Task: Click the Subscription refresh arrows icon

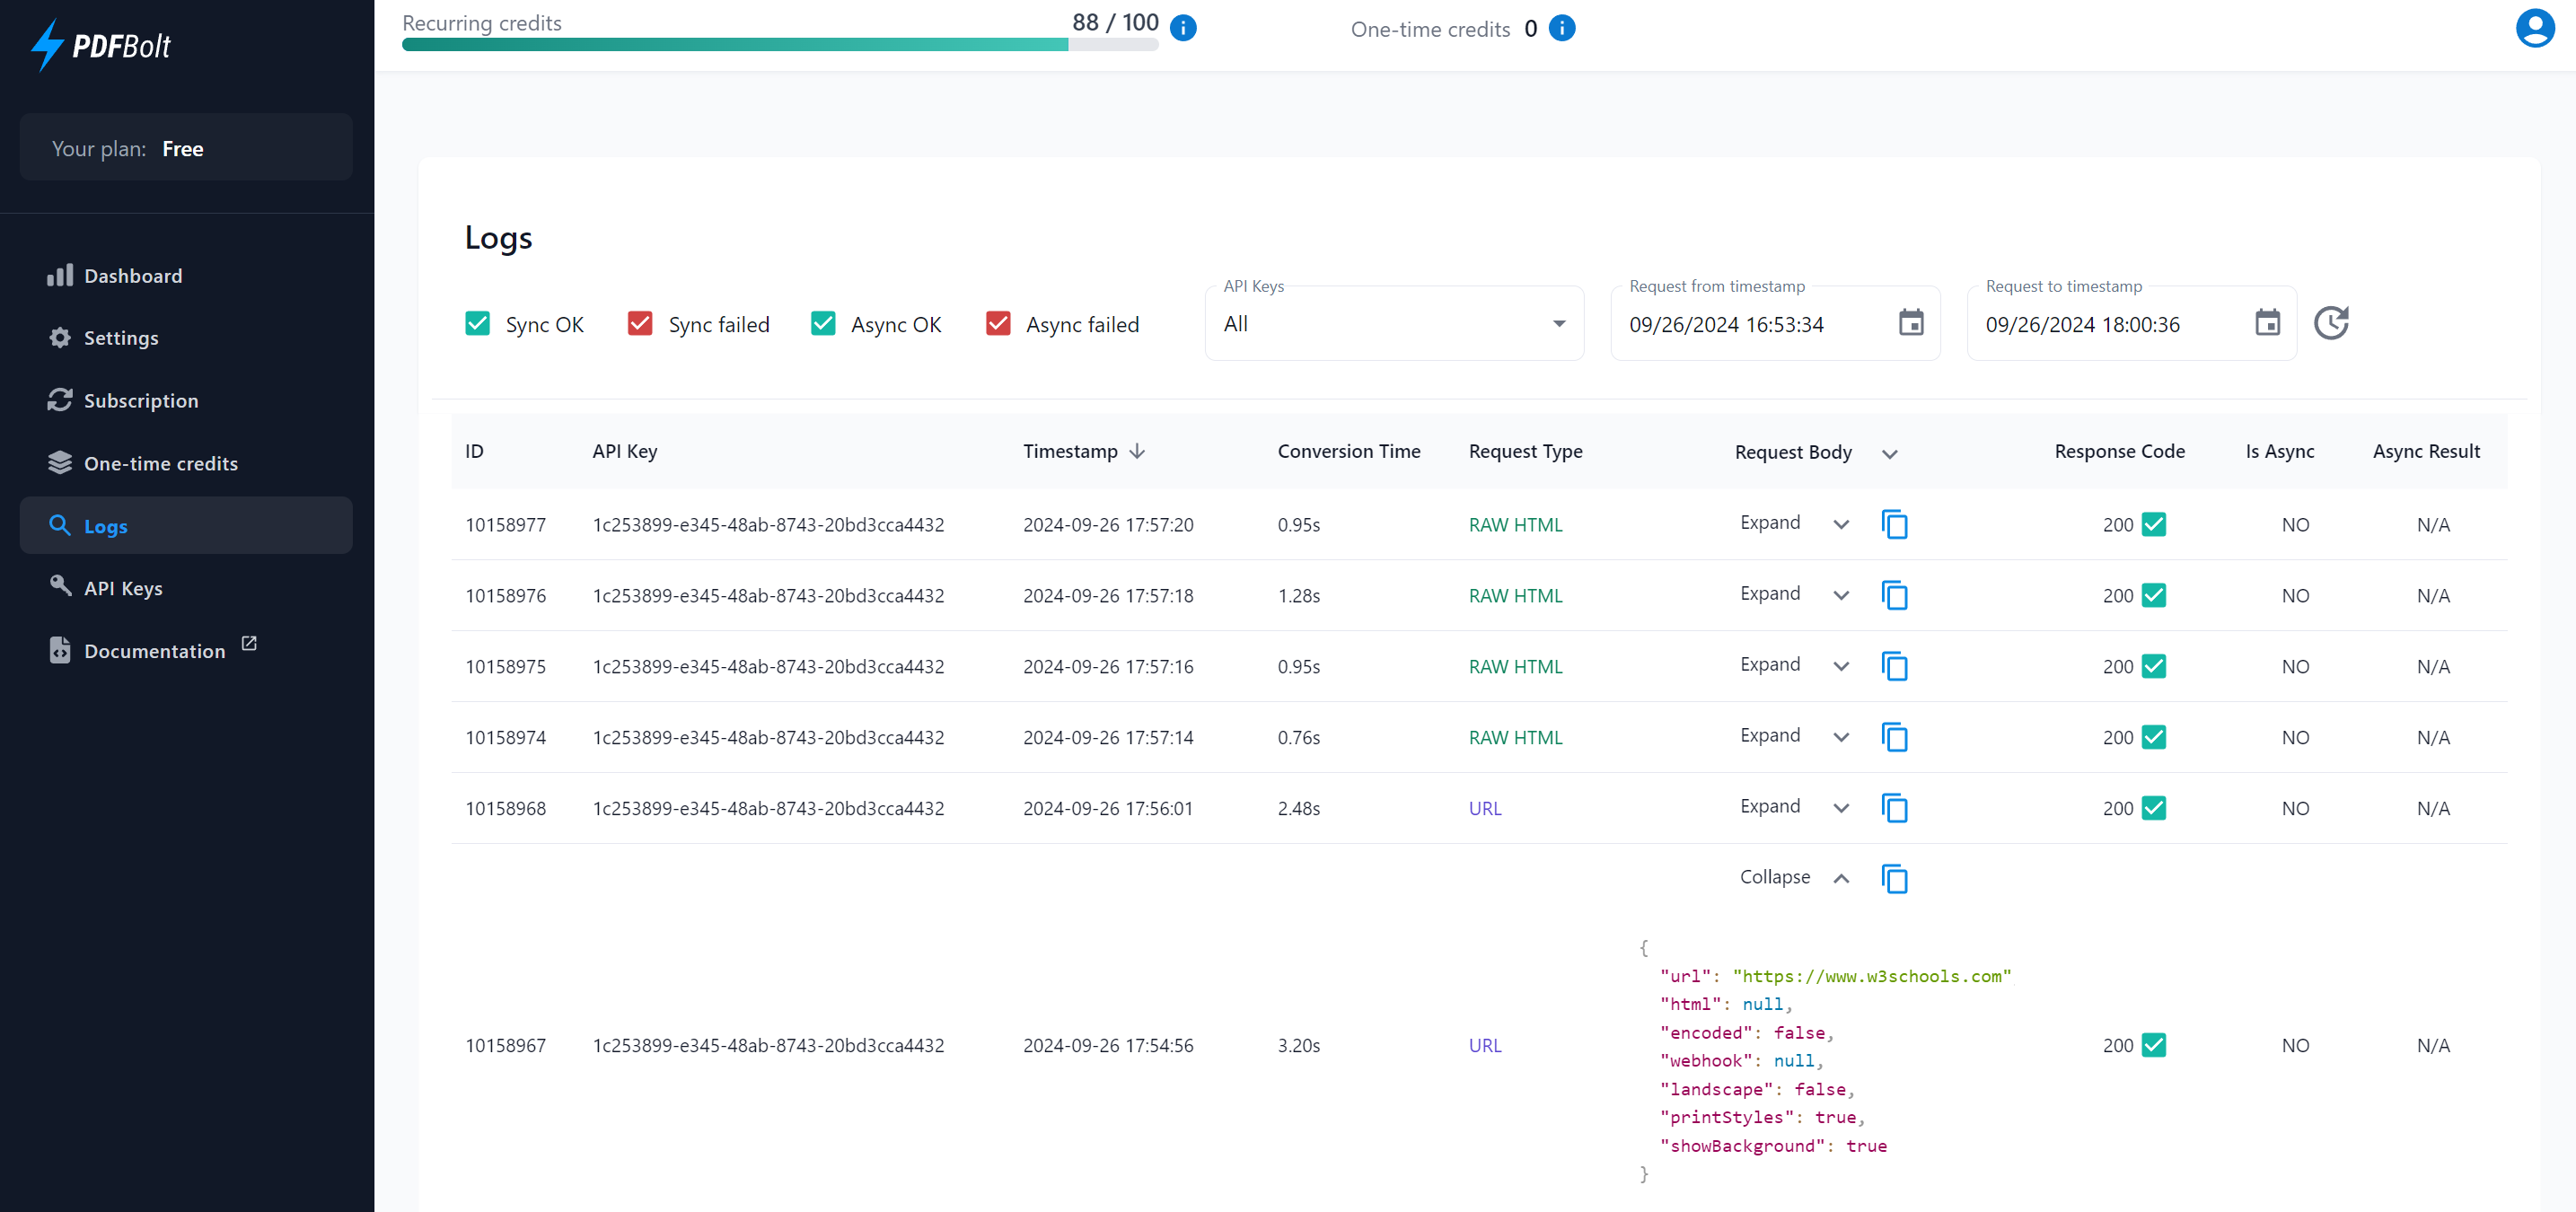Action: pyautogui.click(x=60, y=400)
